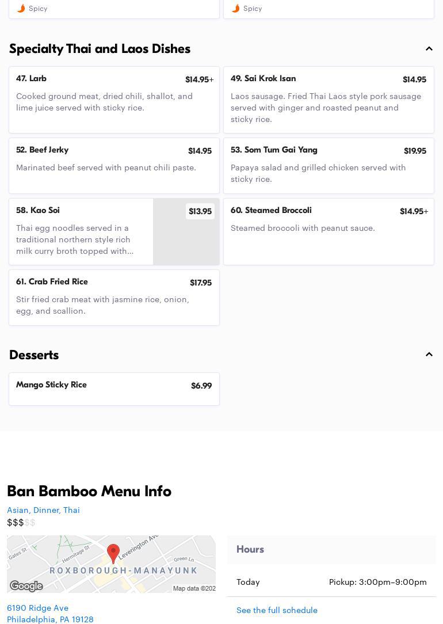Click the Thai cuisine link
Screen dimensions: 443x624
tap(71, 510)
